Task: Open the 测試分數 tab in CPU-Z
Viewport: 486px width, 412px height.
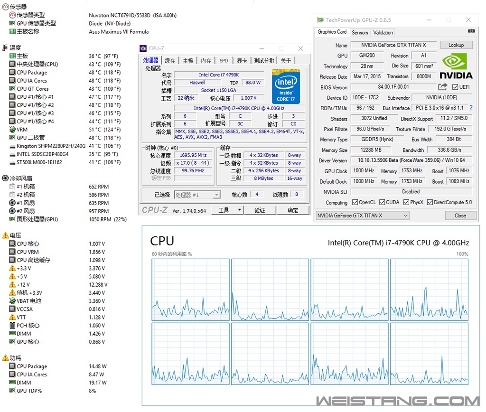Action: [264, 61]
